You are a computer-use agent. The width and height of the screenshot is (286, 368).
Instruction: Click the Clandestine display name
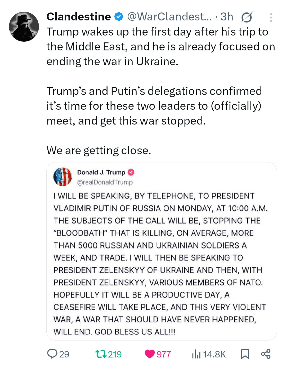coord(79,17)
